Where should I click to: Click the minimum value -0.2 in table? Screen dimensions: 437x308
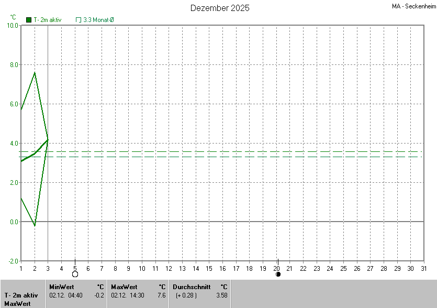pyautogui.click(x=99, y=295)
